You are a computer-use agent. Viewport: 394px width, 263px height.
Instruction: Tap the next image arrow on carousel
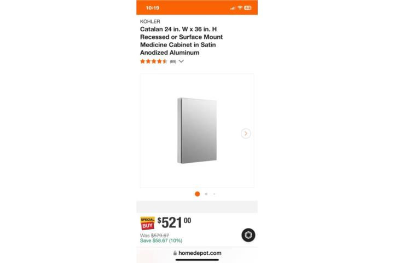click(246, 133)
